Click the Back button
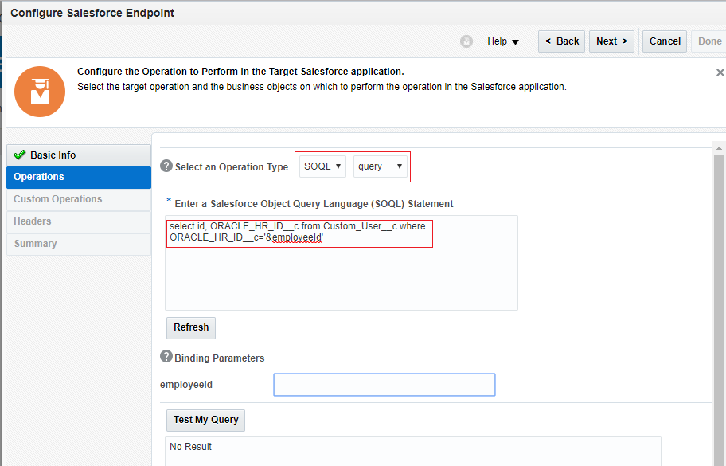The width and height of the screenshot is (726, 466). 562,41
